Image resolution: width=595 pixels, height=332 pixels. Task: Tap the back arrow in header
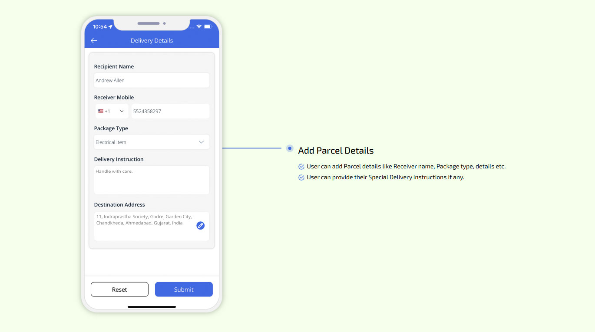pos(94,40)
